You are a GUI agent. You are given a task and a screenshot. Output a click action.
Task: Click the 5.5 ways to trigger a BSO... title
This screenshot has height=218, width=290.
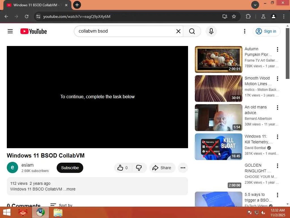258,197
